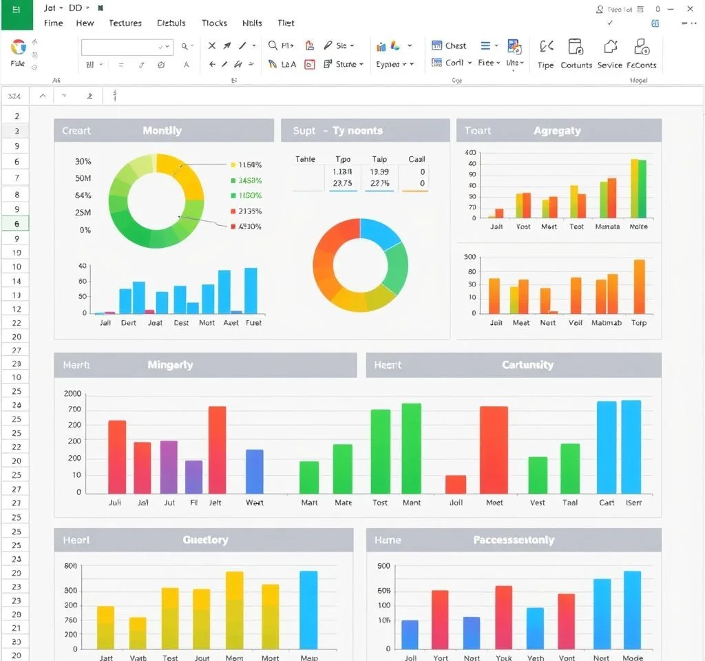Click the magnifier search icon beside Fl
The image size is (705, 661).
click(273, 45)
